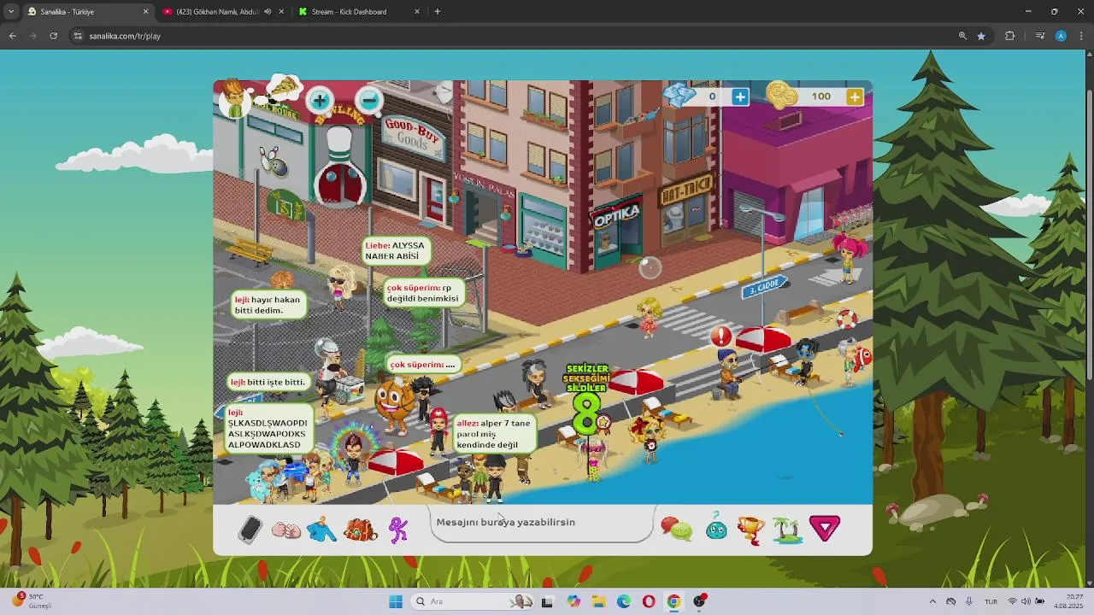The width and height of the screenshot is (1094, 615).
Task: Close the Sanalika - Türkiye tab
Action: [x=145, y=12]
